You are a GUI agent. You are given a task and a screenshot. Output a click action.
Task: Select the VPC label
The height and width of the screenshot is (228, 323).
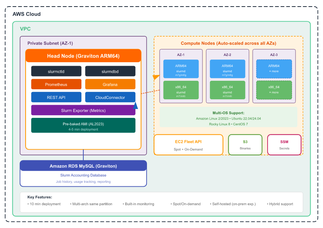point(25,29)
